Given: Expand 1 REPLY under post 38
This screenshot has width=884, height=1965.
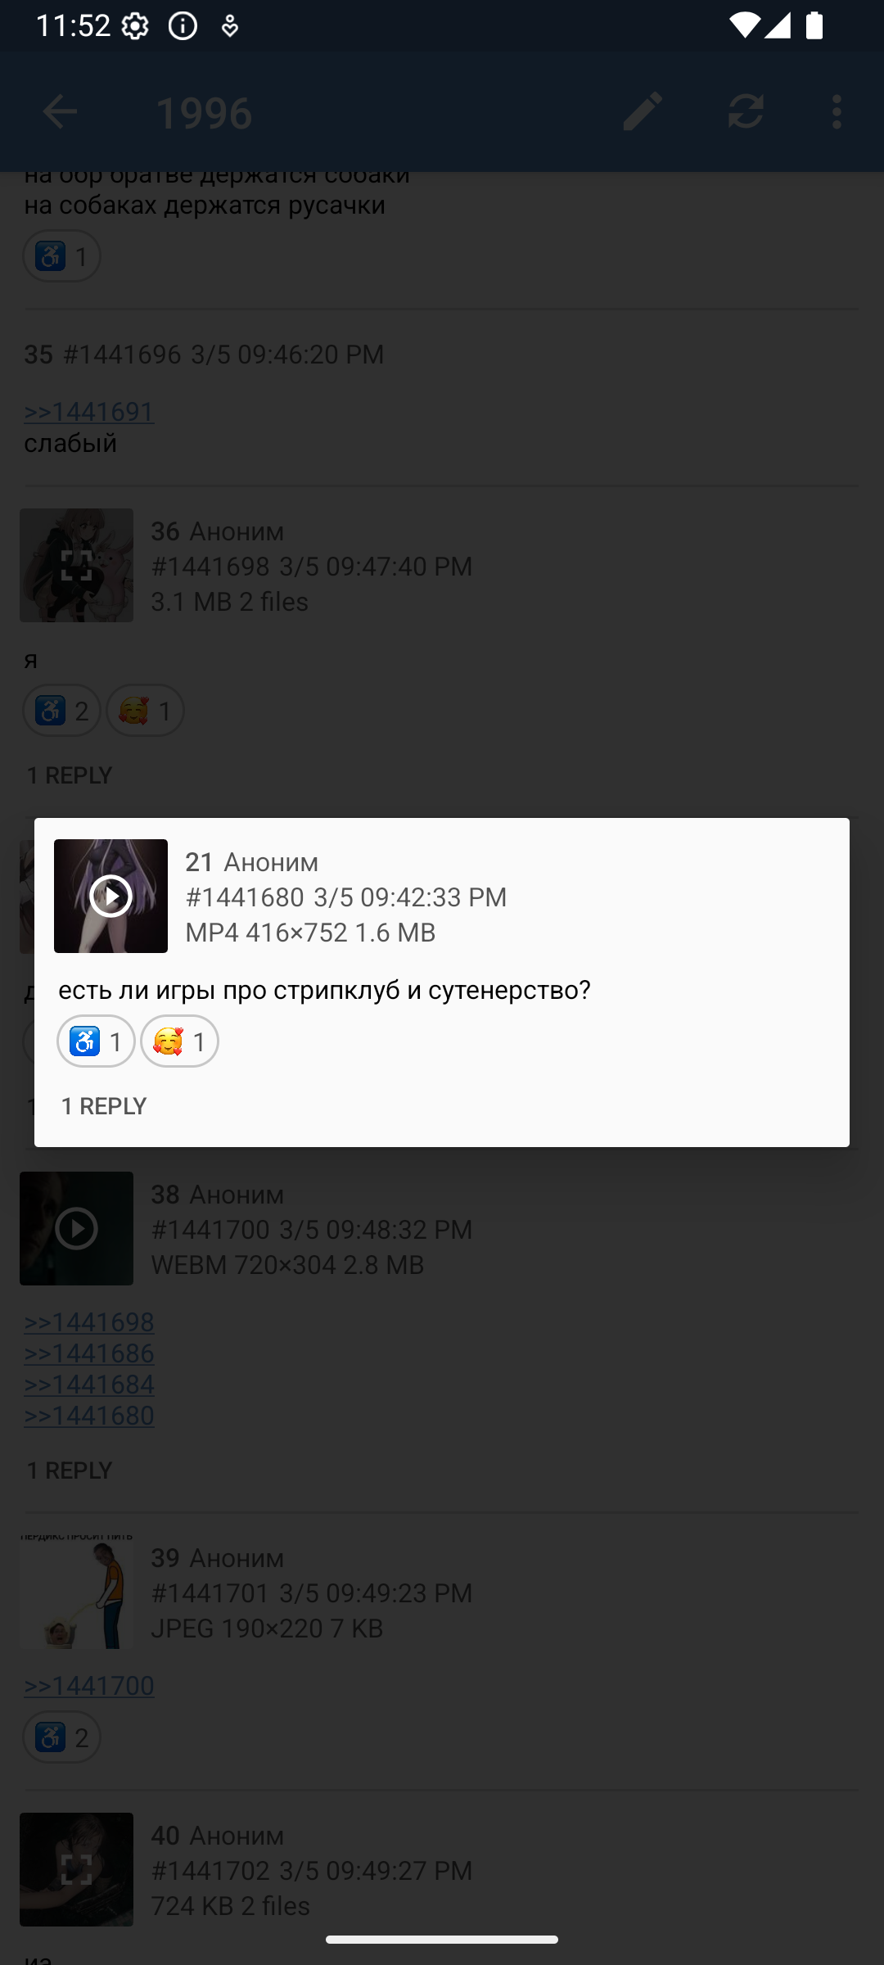Looking at the screenshot, I should [x=70, y=1470].
